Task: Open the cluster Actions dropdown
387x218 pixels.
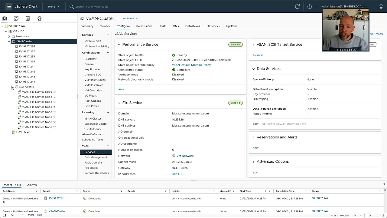Action: (130, 18)
